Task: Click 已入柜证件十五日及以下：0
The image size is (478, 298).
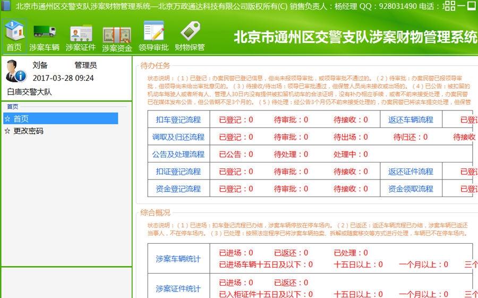Action: pos(266,294)
